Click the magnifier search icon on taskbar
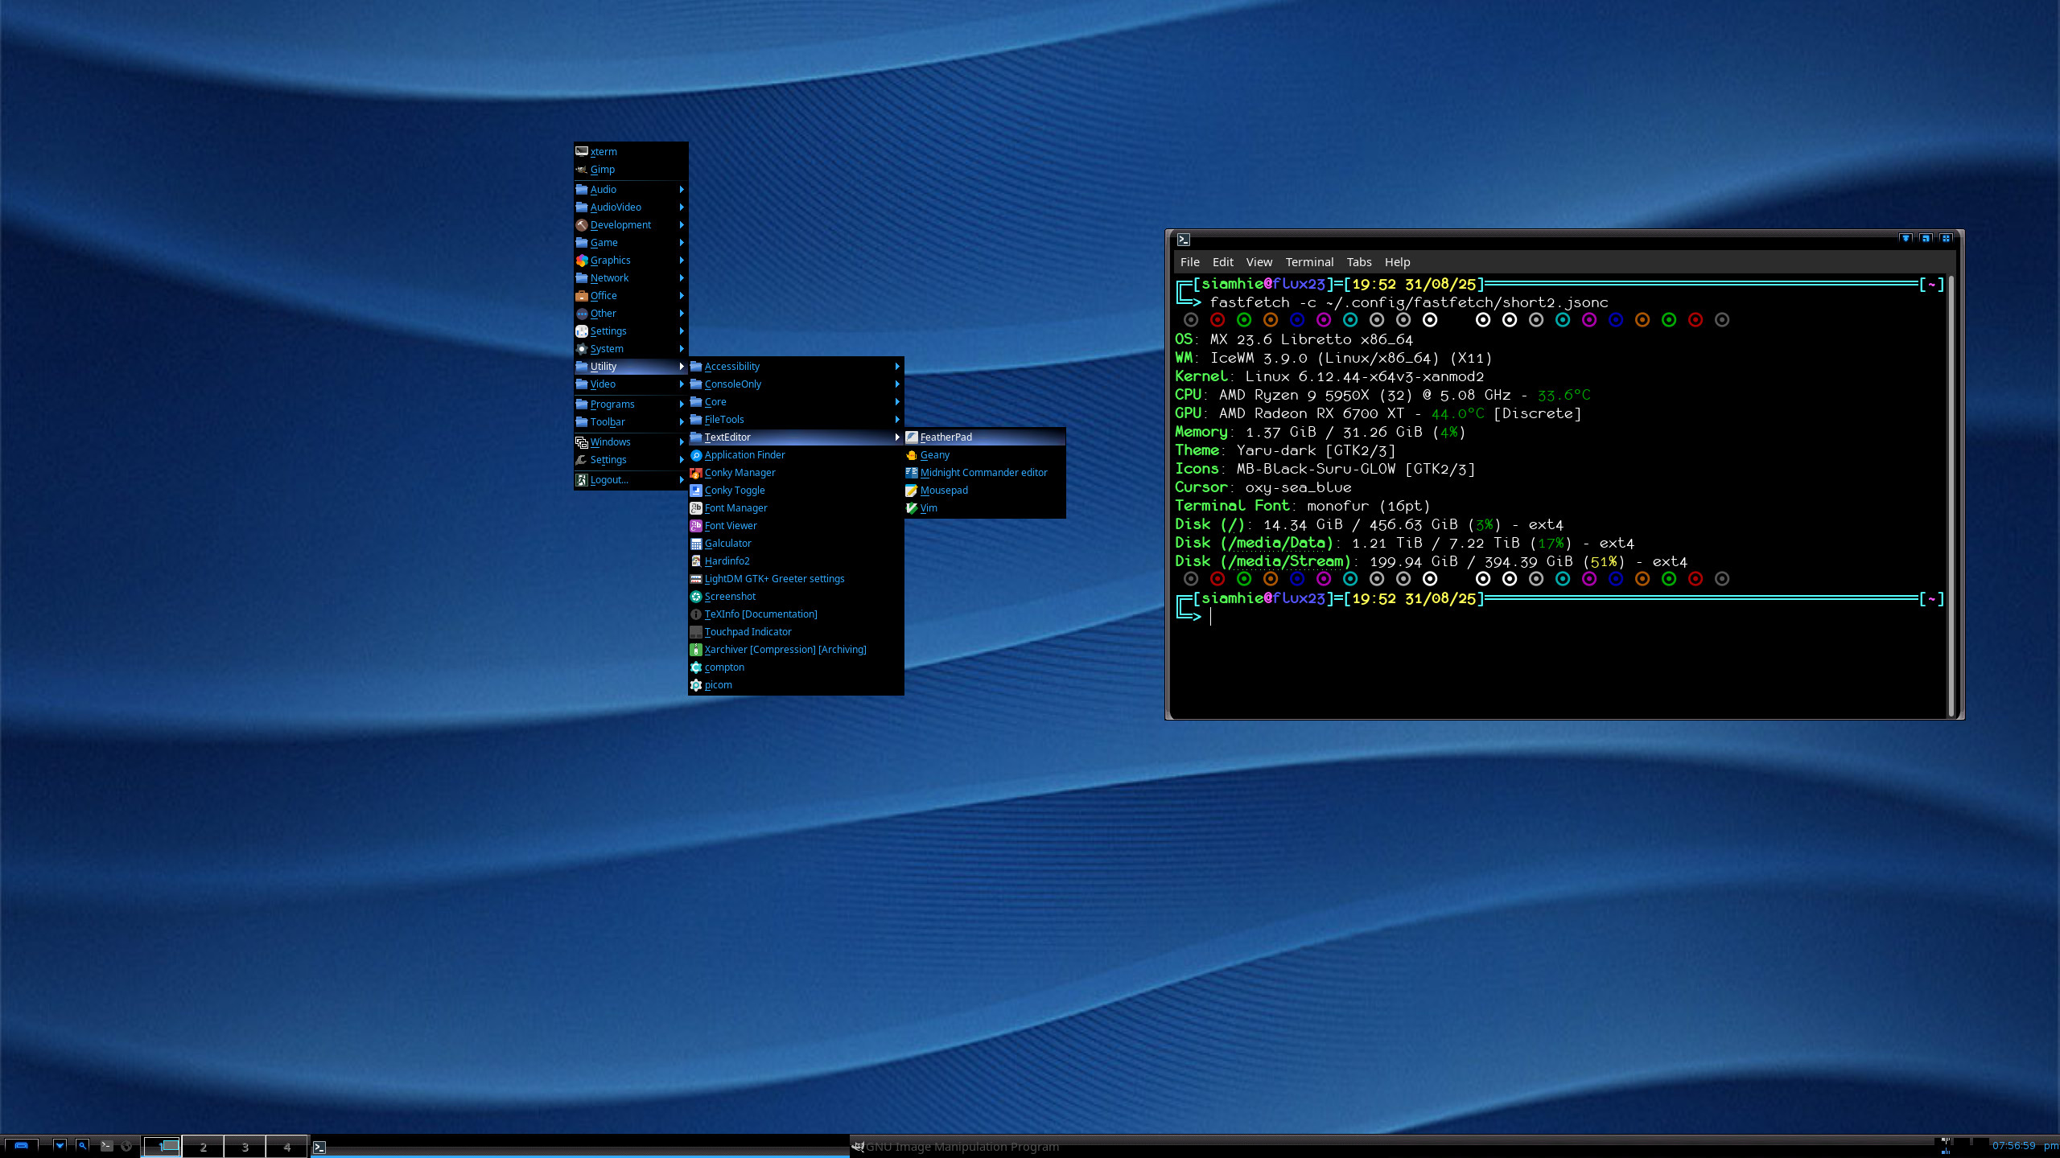This screenshot has width=2060, height=1158. pos(82,1146)
